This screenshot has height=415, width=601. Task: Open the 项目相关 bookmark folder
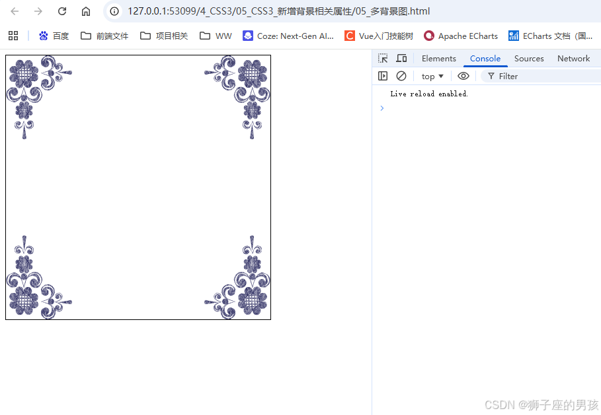[x=164, y=36]
